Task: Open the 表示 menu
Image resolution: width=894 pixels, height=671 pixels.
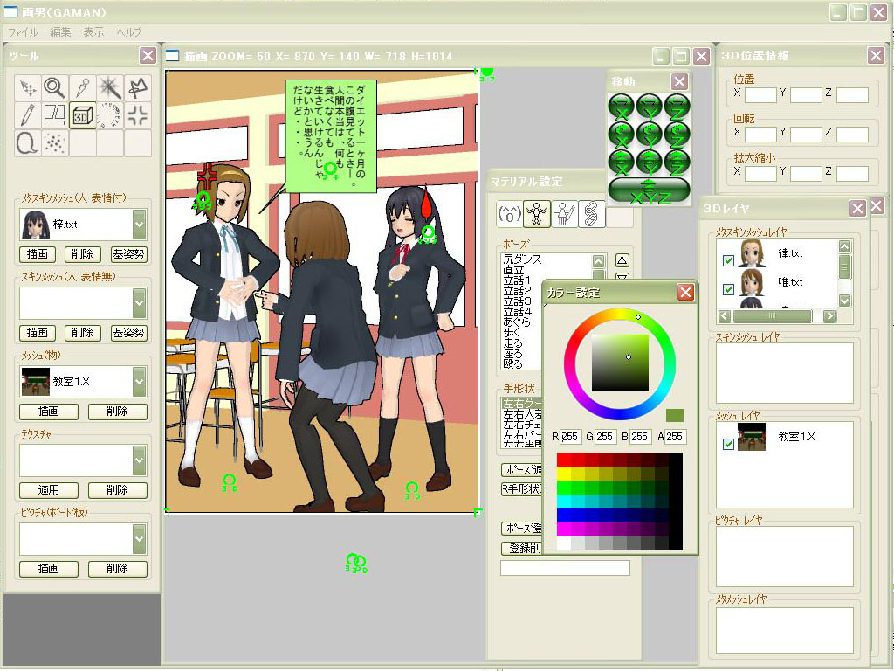Action: point(93,32)
